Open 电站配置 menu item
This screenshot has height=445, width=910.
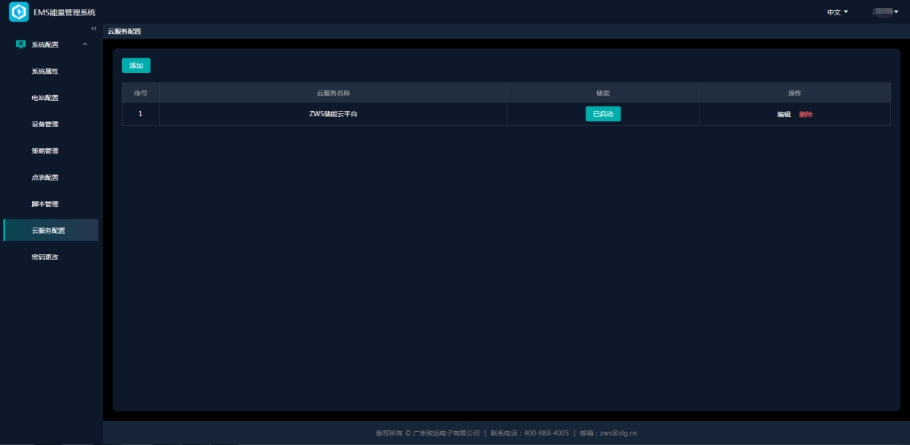[x=45, y=98]
